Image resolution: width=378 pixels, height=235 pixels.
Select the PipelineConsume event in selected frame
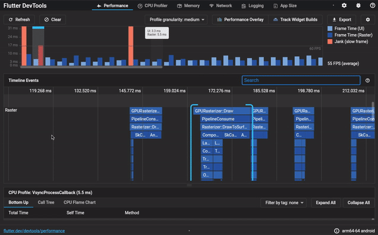[x=225, y=119]
